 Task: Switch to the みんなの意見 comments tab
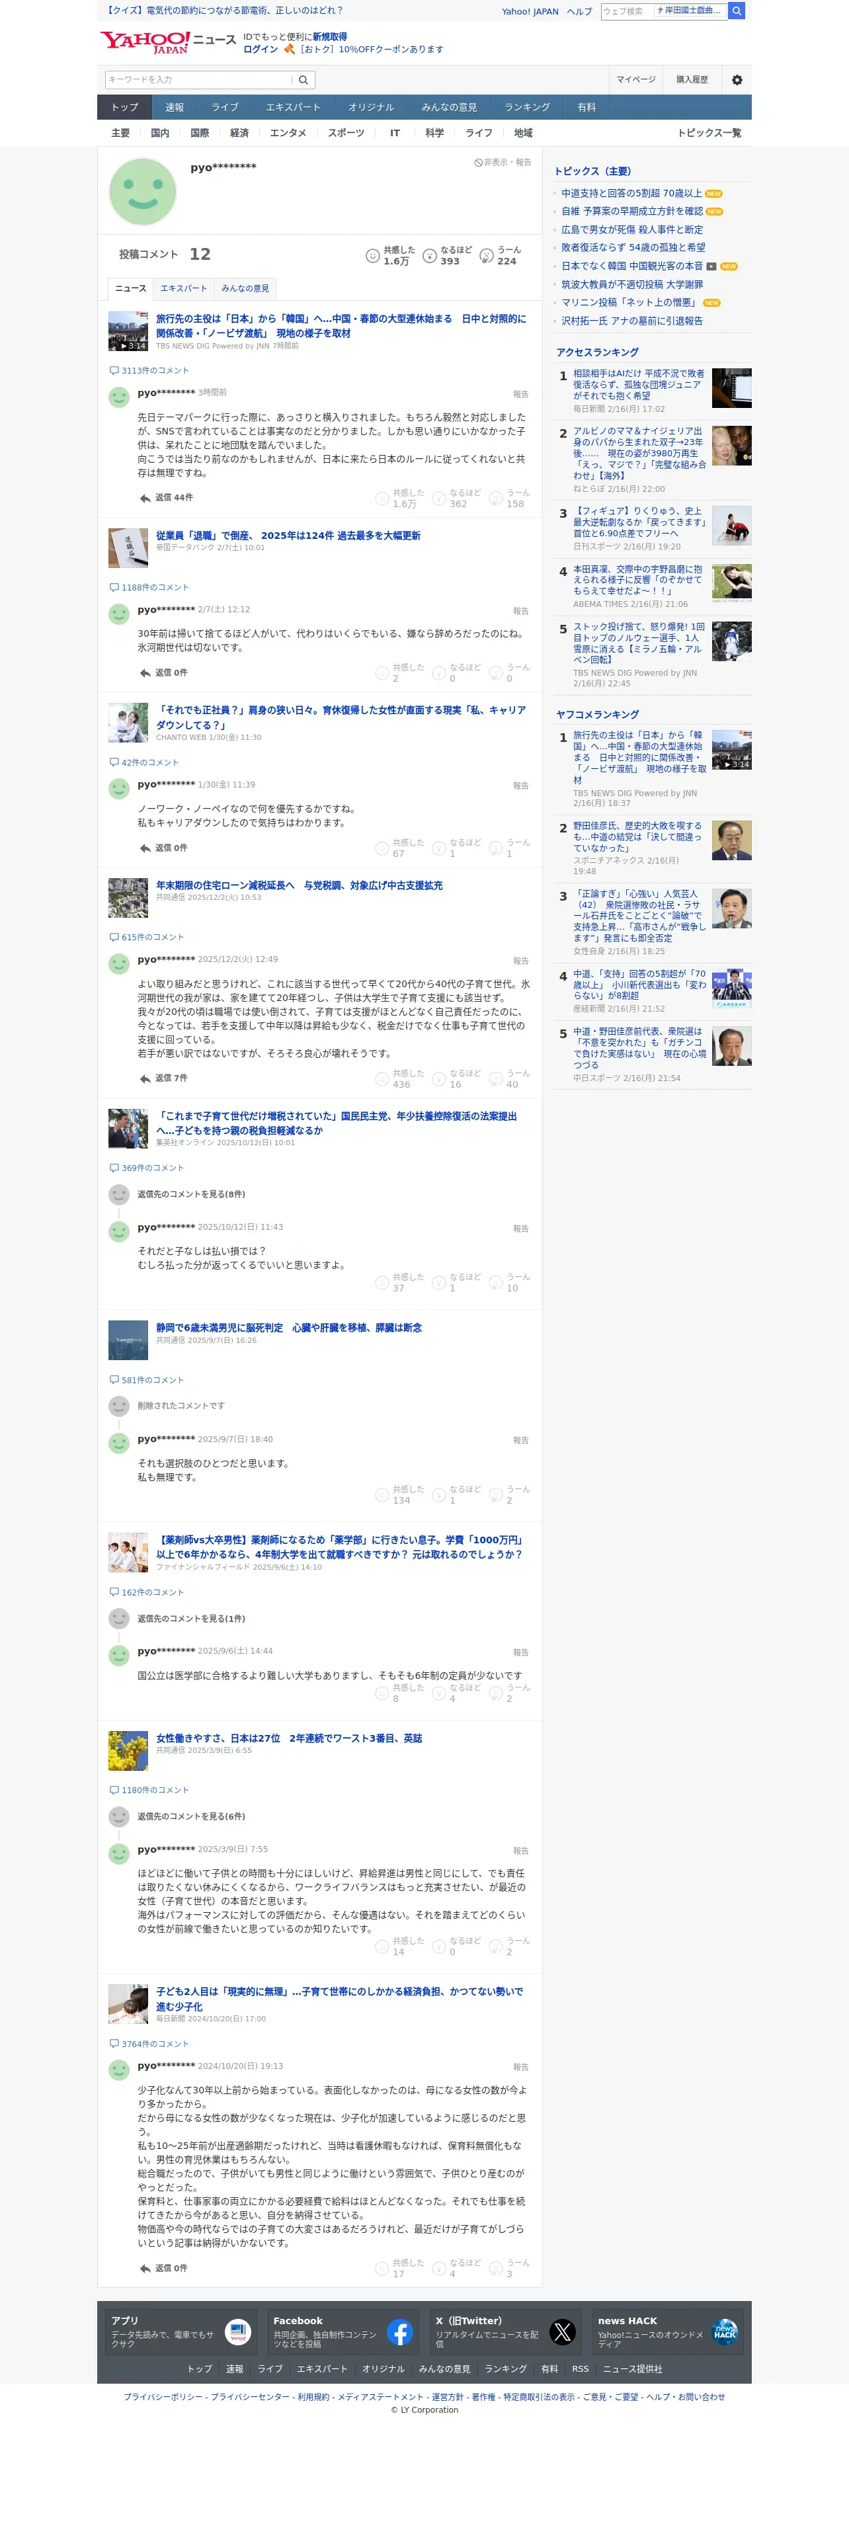[245, 289]
